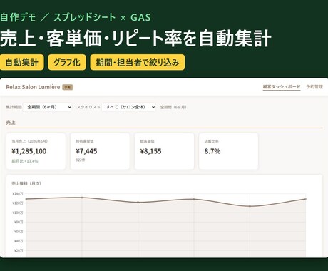Select the 8.7% 店販比率 value
Screen dimensions: 328x271
(212, 151)
